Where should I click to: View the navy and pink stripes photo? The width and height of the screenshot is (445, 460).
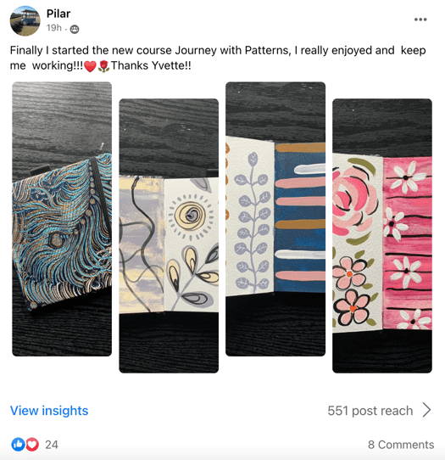(275, 219)
